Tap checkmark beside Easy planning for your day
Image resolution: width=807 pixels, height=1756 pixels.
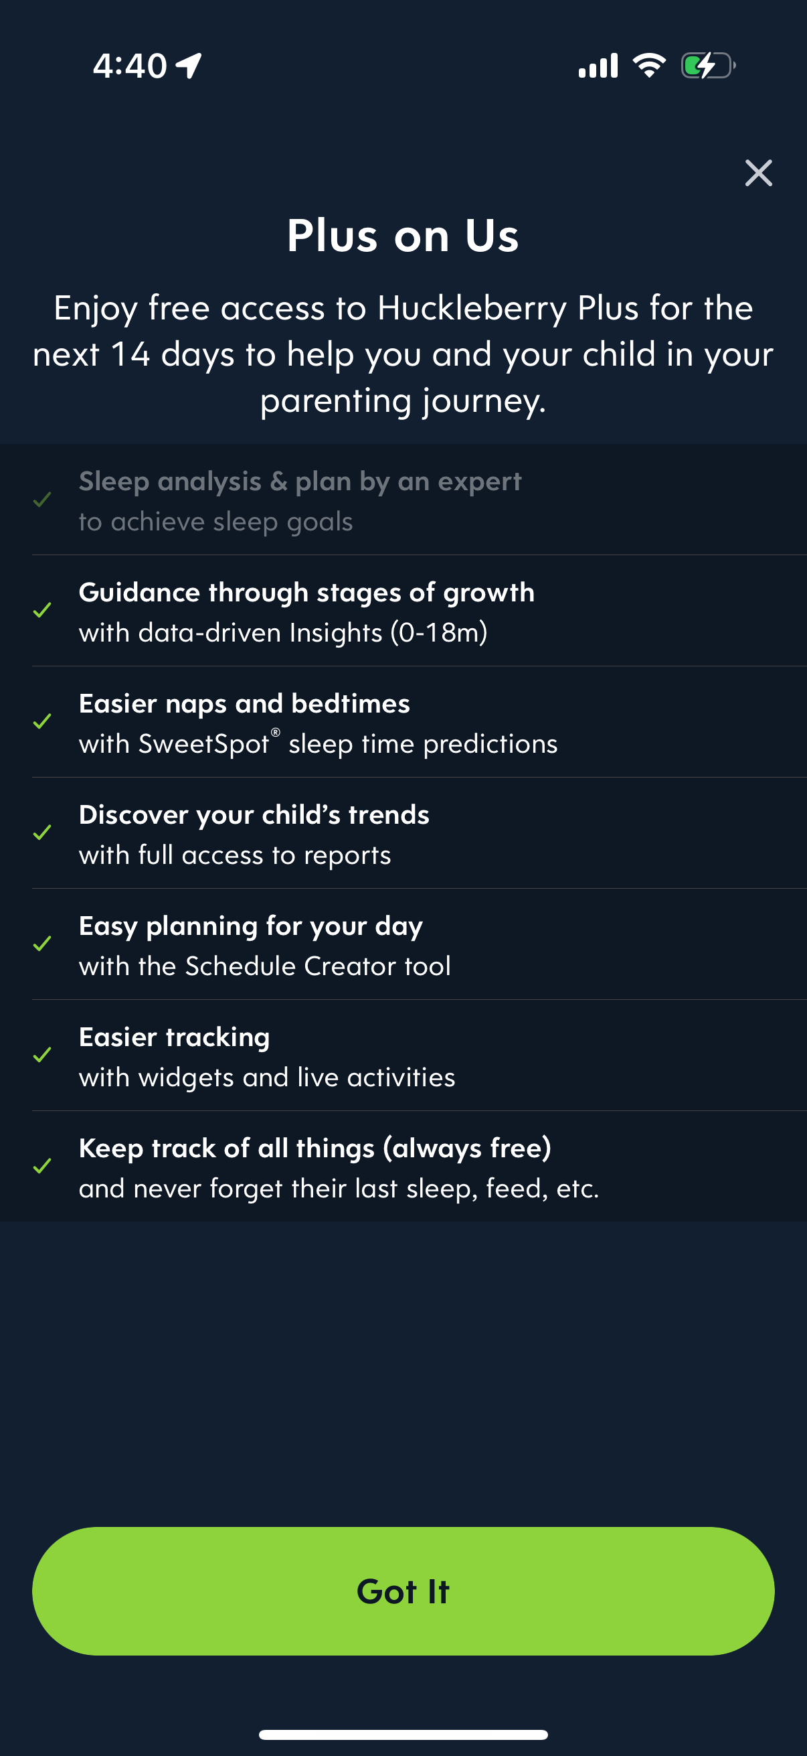pos(42,944)
